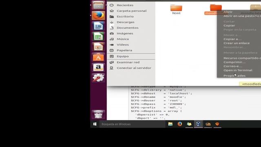Click the text line with $CFG->dbhost
261x147 pixels.
click(x=161, y=94)
